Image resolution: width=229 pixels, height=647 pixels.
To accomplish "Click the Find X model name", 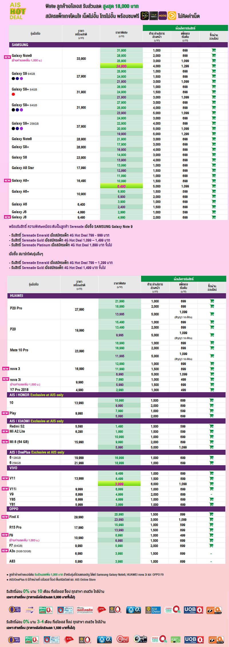I will coord(14,517).
